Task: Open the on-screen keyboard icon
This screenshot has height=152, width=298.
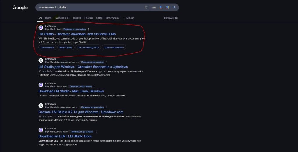Action: tap(154, 8)
